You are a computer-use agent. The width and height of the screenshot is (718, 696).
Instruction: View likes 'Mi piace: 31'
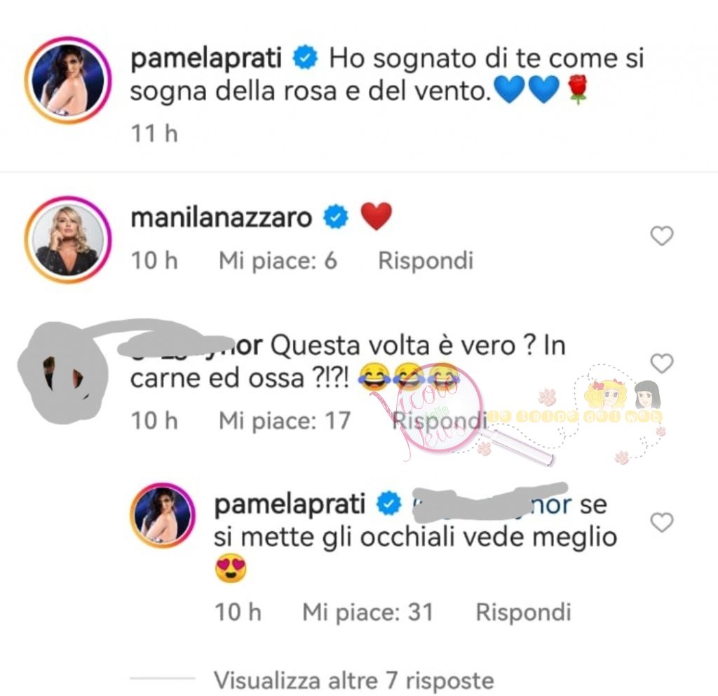click(367, 612)
